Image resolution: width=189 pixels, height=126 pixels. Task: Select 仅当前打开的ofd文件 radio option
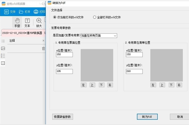68,17
